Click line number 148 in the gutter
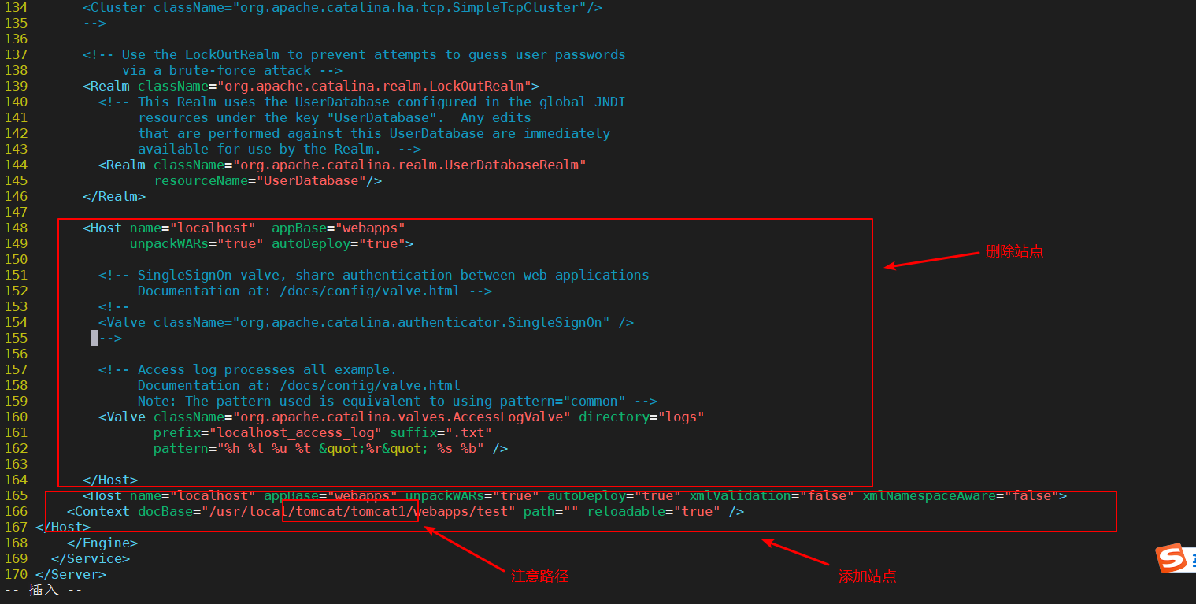The height and width of the screenshot is (604, 1196). point(16,228)
